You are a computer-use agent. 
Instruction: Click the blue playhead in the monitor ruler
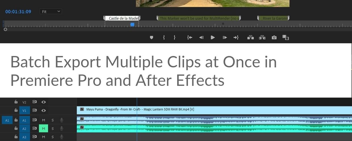[132, 25]
